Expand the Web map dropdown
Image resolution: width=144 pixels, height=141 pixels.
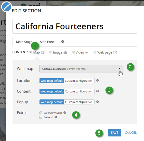point(81,69)
